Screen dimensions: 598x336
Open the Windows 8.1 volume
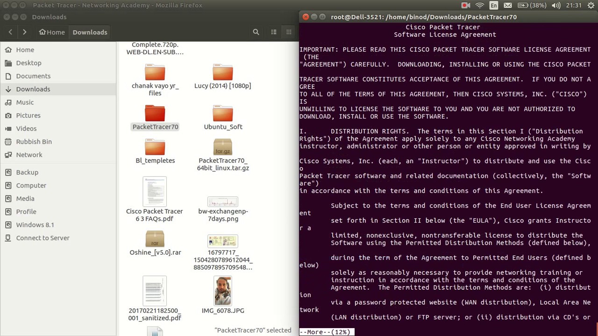tap(35, 224)
